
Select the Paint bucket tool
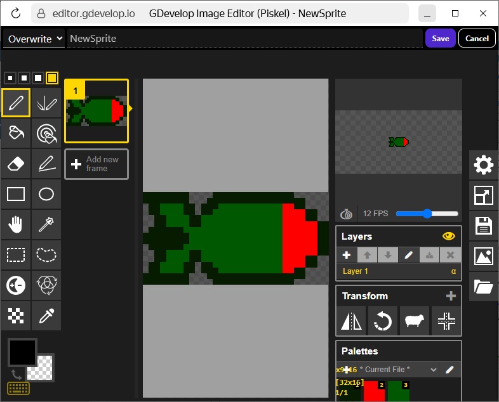click(x=16, y=133)
